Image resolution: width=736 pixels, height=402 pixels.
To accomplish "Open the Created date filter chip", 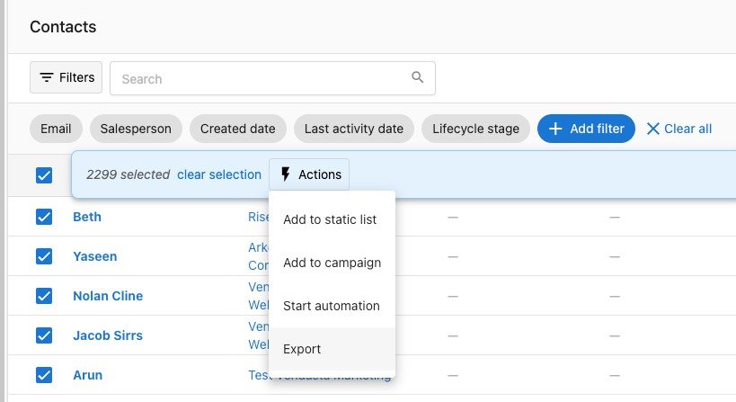I will tap(237, 129).
